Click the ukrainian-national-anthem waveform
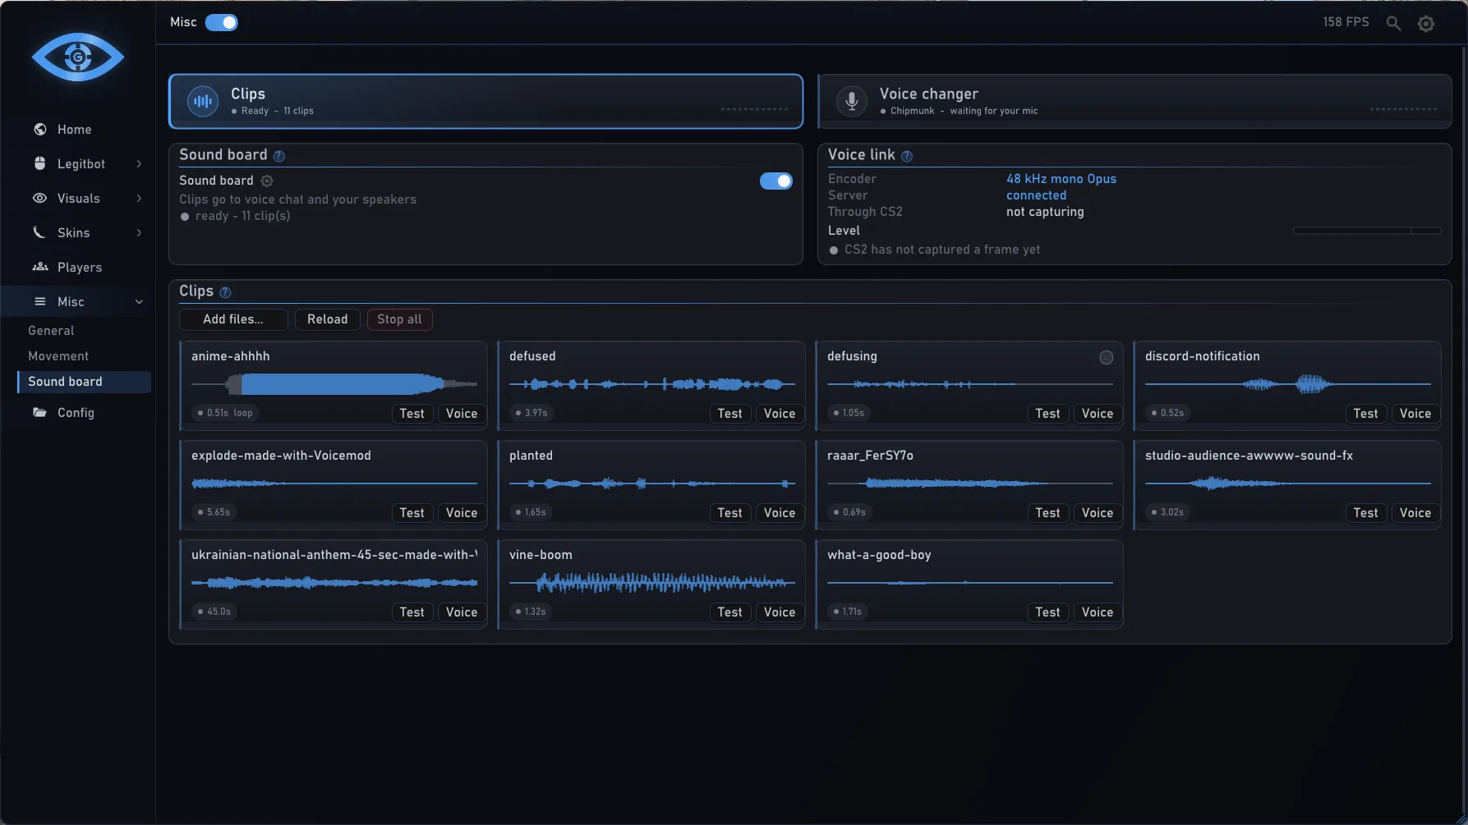This screenshot has width=1468, height=825. pos(334,583)
